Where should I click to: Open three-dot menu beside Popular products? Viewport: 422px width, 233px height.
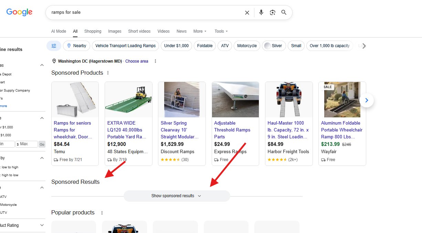pyautogui.click(x=102, y=213)
